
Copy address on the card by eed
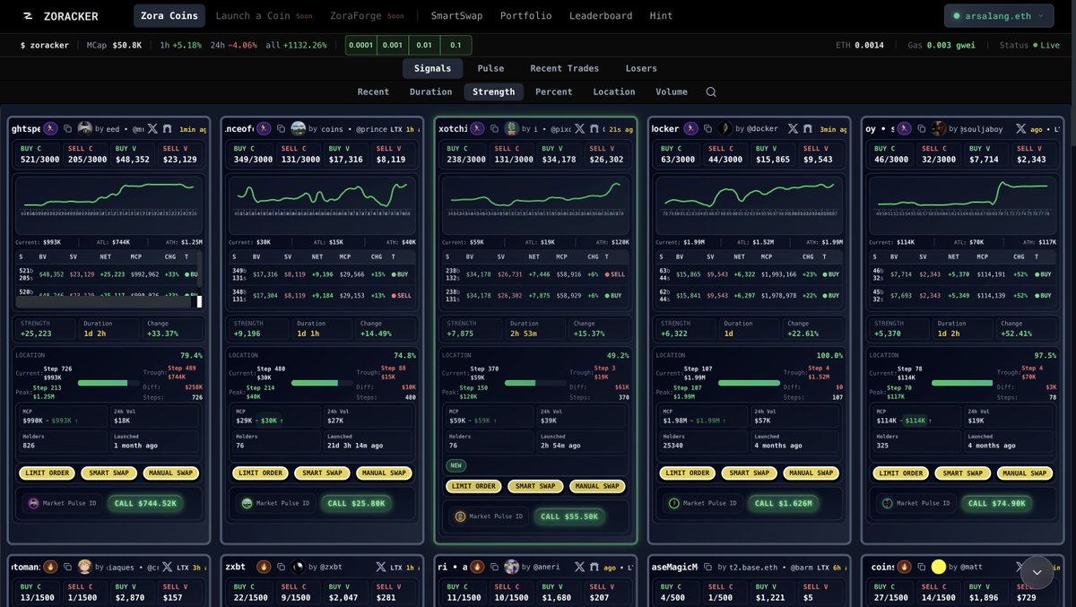(x=67, y=129)
